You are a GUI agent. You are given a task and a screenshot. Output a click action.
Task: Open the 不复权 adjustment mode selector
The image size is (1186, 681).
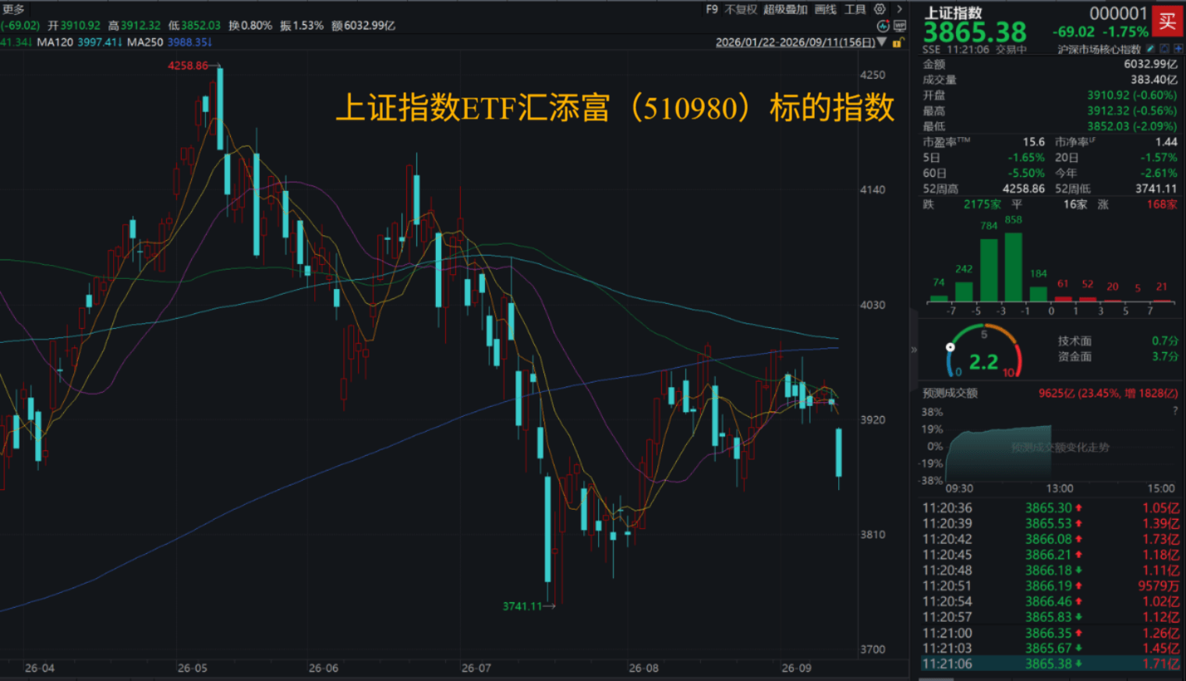click(741, 9)
